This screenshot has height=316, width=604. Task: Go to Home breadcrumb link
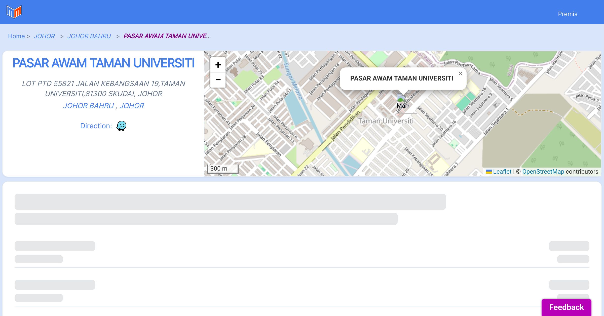coord(16,36)
